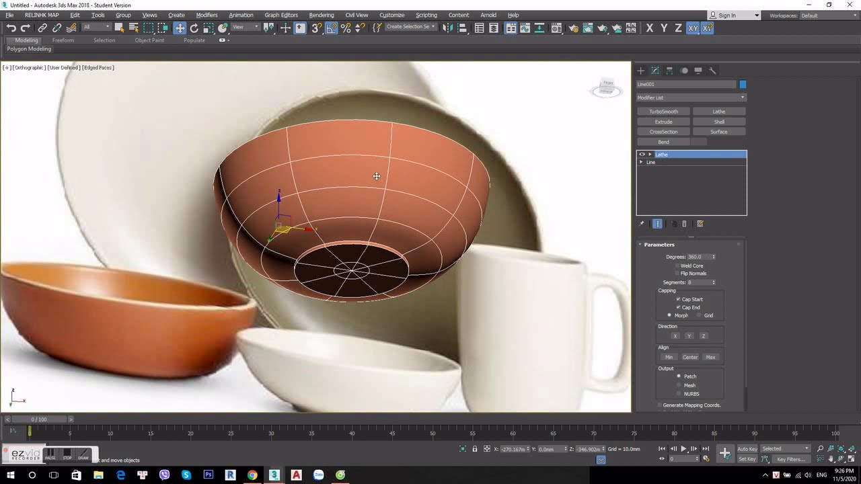This screenshot has height=484, width=861.
Task: Open Configure Modifier Sets icon
Action: (700, 224)
